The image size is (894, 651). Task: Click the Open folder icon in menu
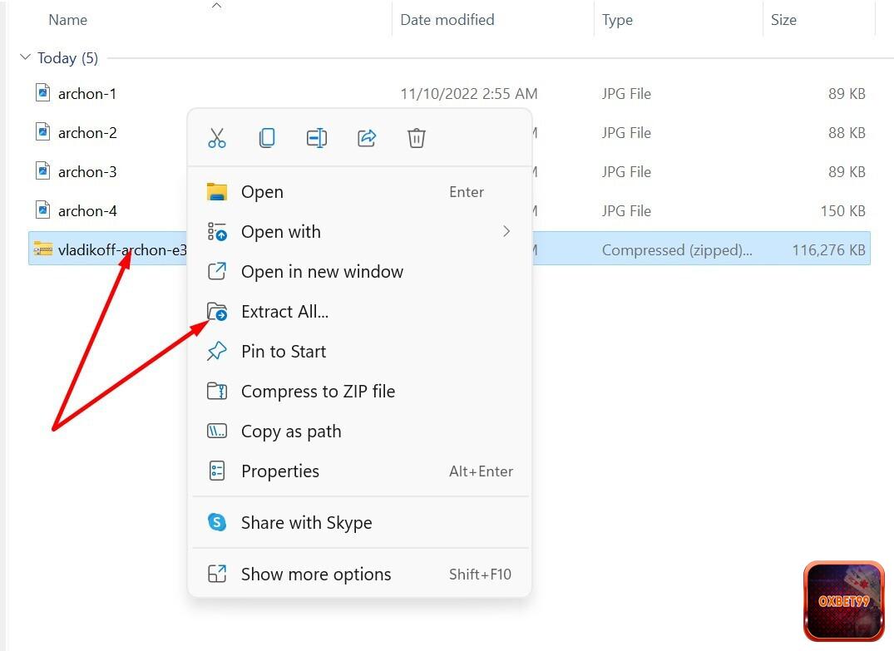(x=217, y=191)
